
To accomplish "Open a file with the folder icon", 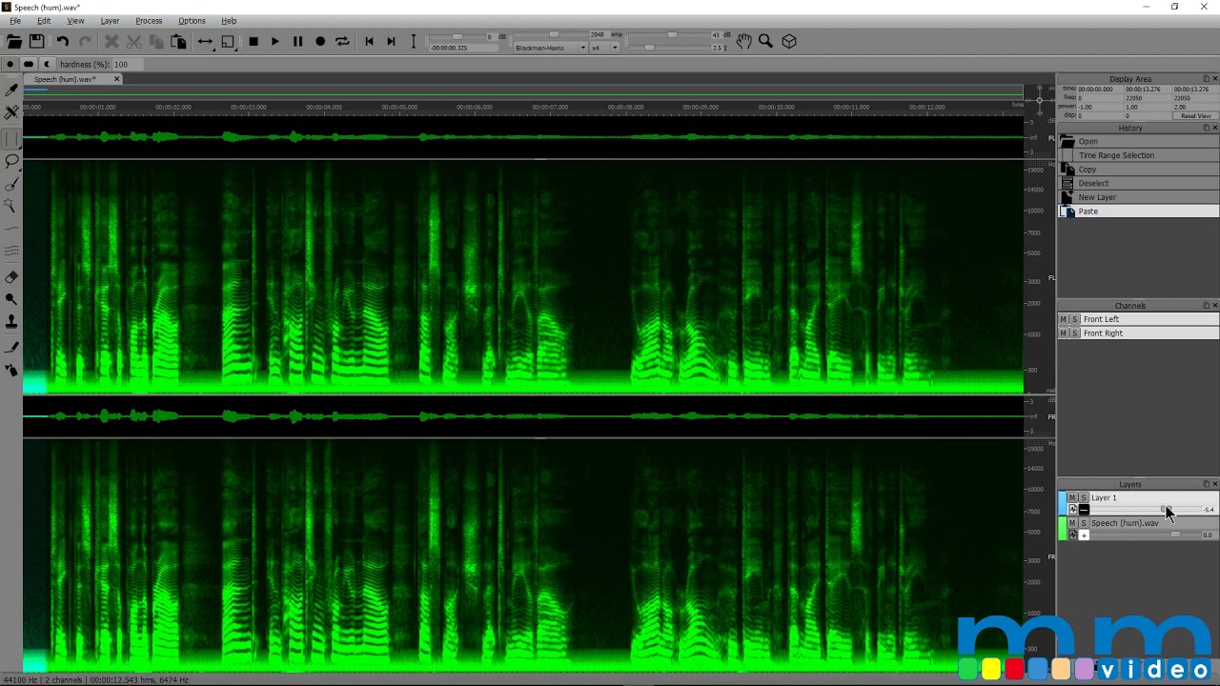I will point(13,41).
